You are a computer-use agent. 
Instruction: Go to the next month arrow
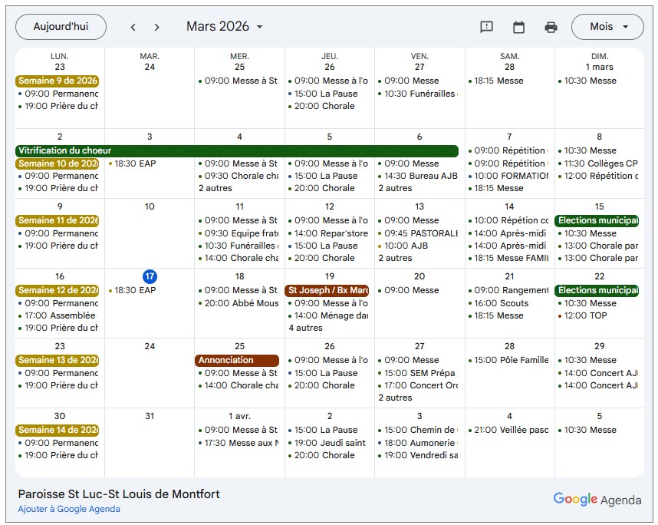point(157,27)
